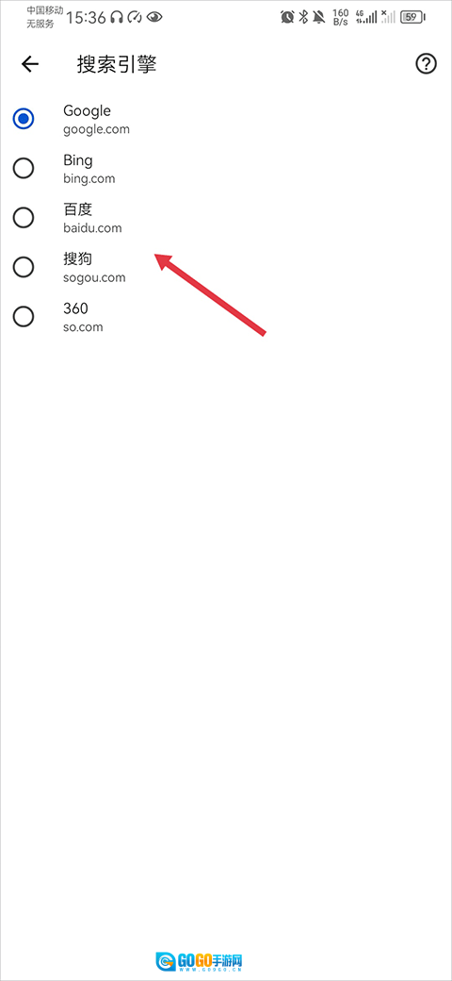
Task: Select the Google radio button
Action: [24, 118]
